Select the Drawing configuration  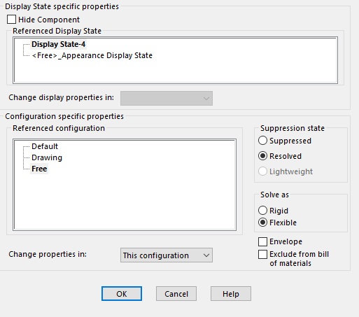pyautogui.click(x=47, y=157)
